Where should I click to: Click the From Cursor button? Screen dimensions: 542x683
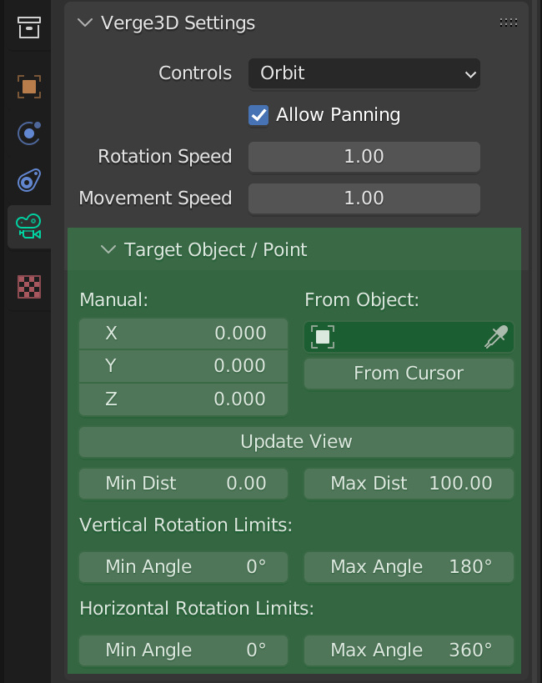pyautogui.click(x=409, y=374)
